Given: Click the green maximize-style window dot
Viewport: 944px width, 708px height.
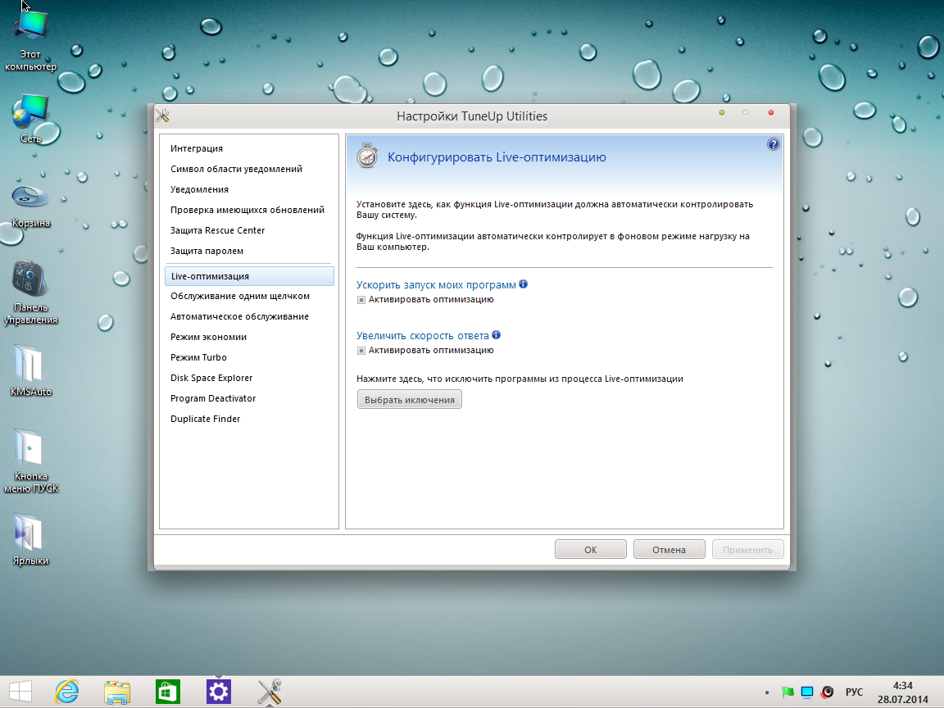Looking at the screenshot, I should coord(722,112).
